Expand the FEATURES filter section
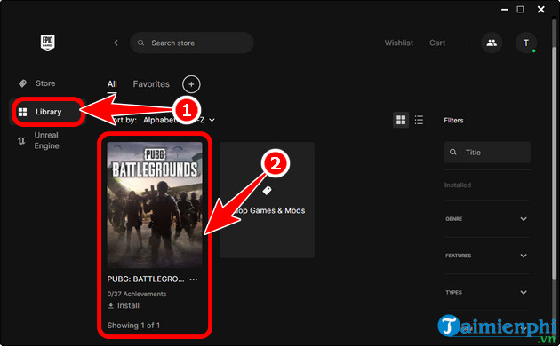This screenshot has height=346, width=560. tap(487, 256)
